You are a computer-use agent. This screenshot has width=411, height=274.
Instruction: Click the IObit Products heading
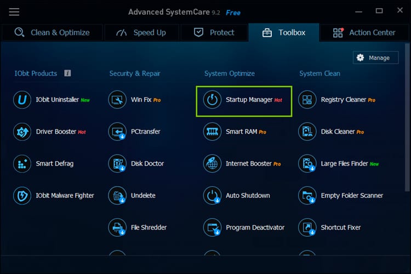(x=36, y=73)
